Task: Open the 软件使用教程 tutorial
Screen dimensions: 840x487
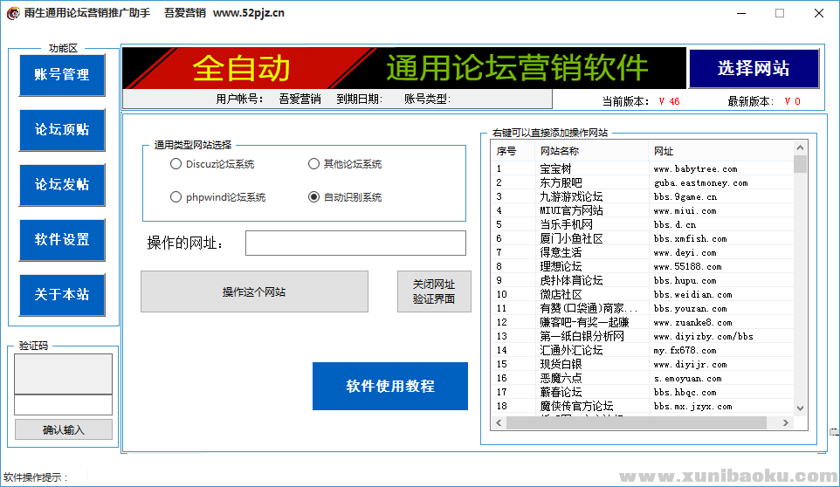Action: coord(390,386)
